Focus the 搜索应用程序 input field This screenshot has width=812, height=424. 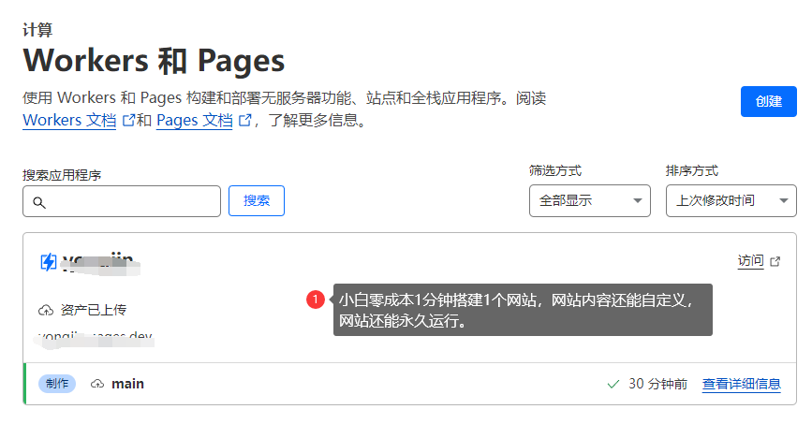point(122,201)
